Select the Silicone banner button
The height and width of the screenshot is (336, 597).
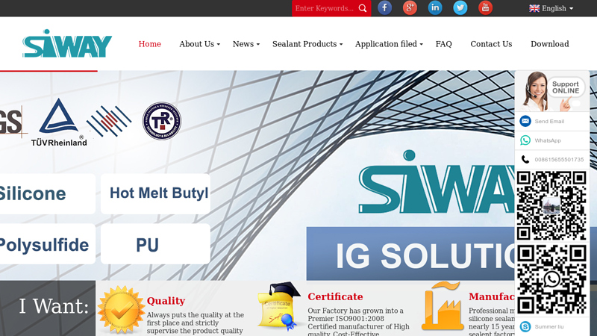click(x=48, y=193)
